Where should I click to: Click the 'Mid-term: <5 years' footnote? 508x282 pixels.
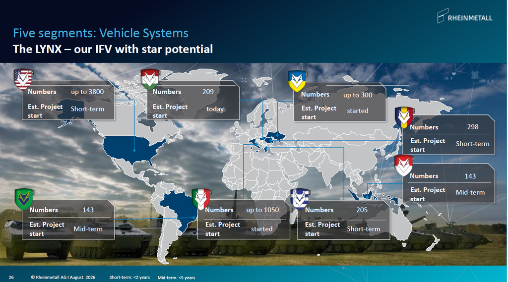pyautogui.click(x=176, y=278)
